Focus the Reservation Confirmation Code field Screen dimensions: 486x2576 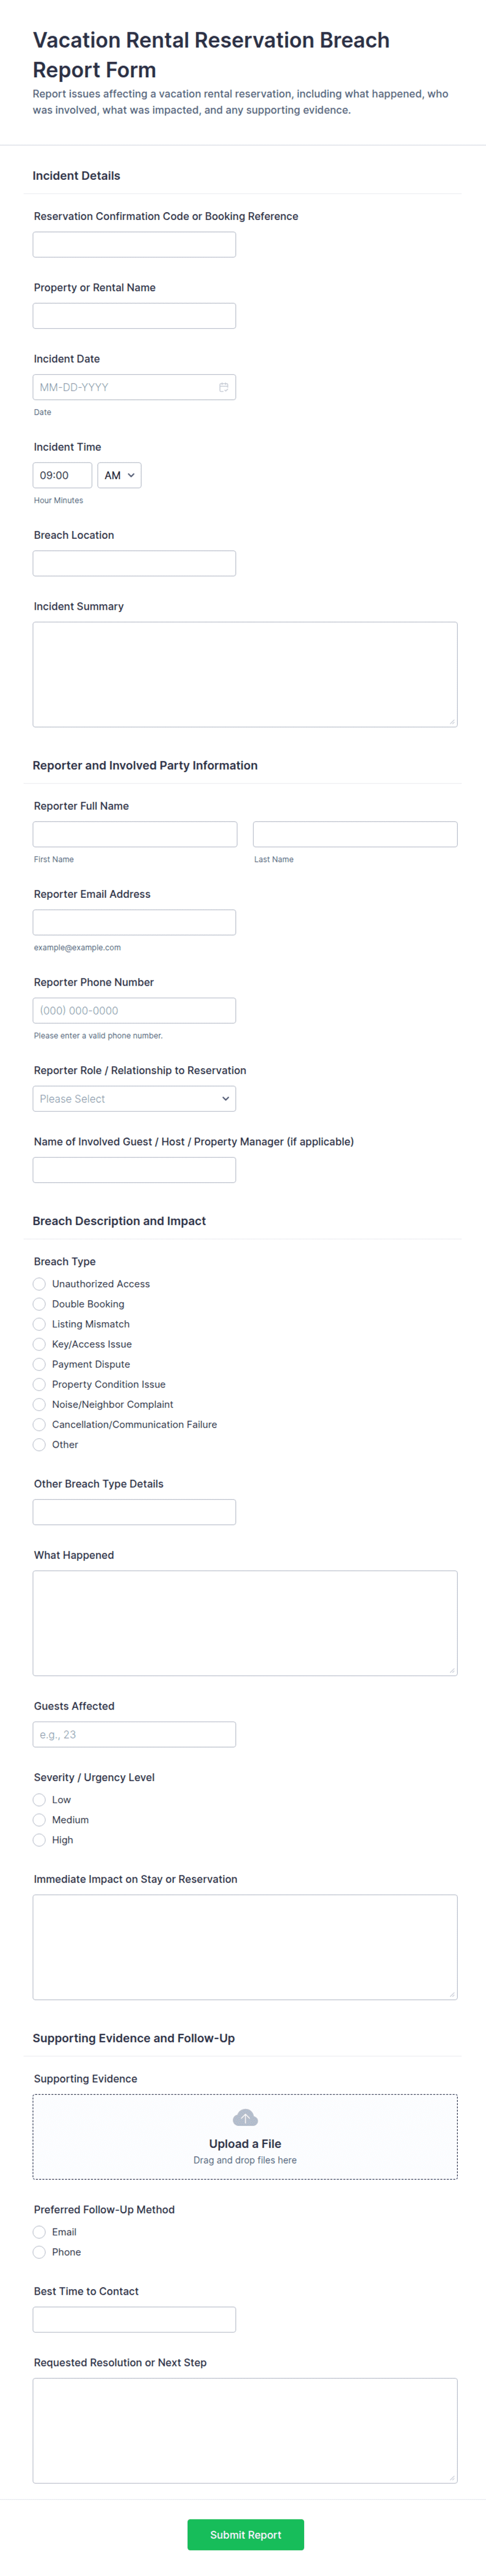point(134,245)
